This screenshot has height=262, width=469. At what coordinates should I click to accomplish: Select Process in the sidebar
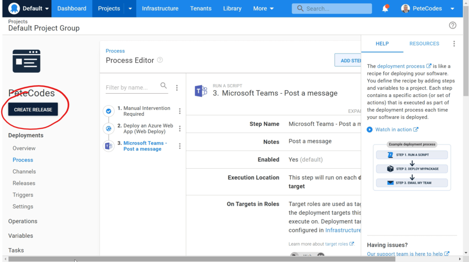pos(23,160)
